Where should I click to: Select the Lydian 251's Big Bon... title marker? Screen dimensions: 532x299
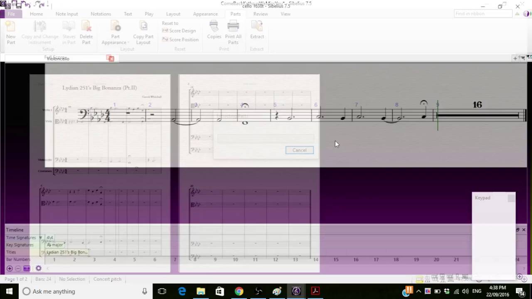point(66,252)
